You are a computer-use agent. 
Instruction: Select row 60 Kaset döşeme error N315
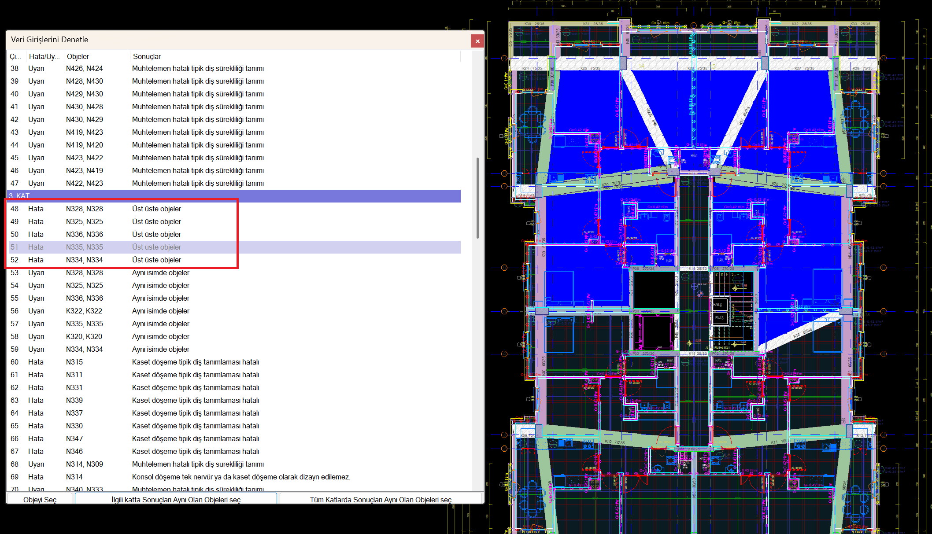[74, 362]
